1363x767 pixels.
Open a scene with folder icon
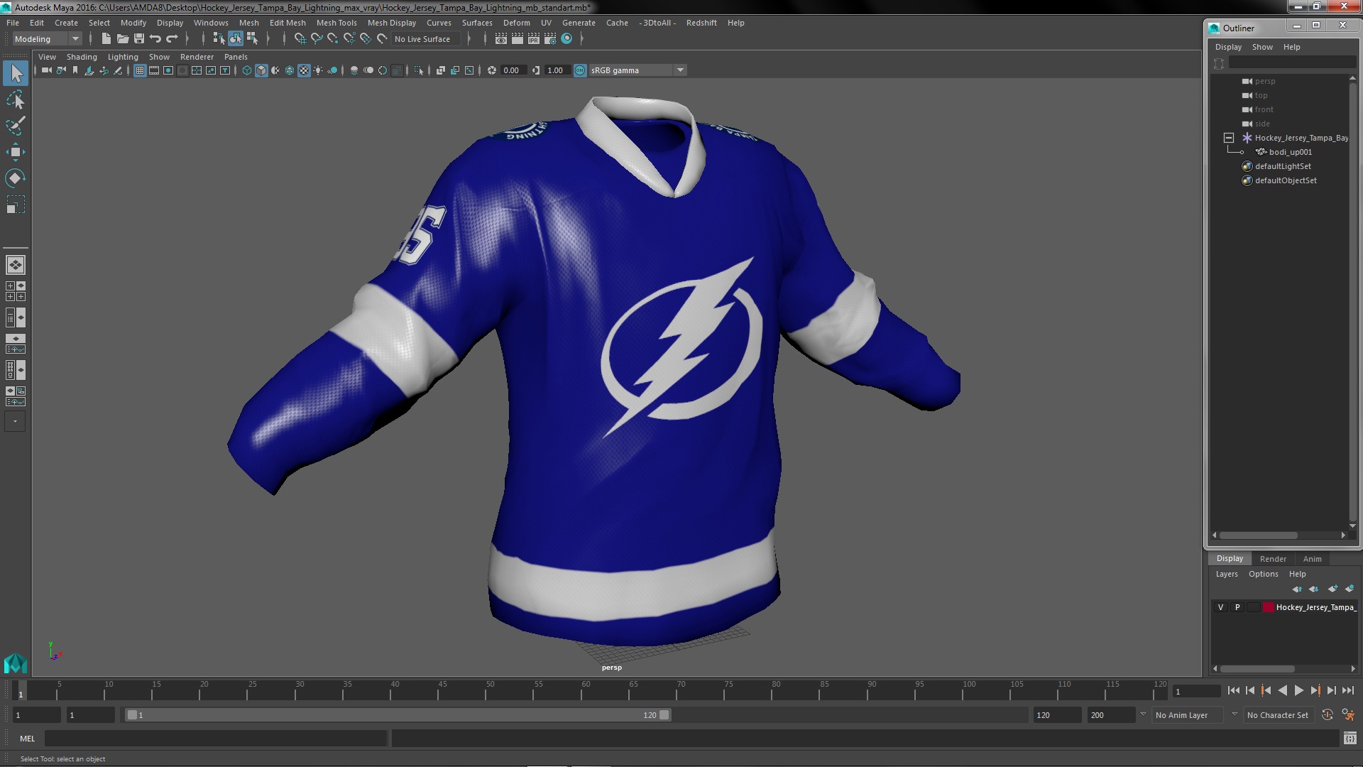tap(123, 39)
